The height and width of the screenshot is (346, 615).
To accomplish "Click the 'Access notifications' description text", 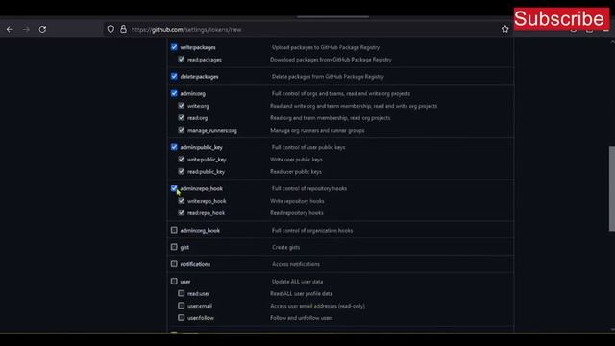I will pos(296,264).
